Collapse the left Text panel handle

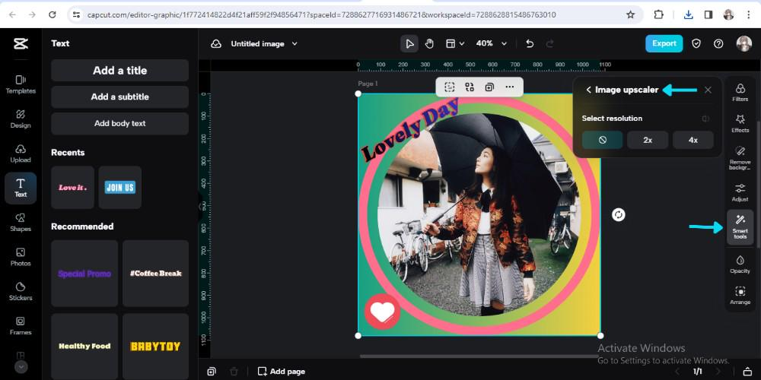coord(200,207)
